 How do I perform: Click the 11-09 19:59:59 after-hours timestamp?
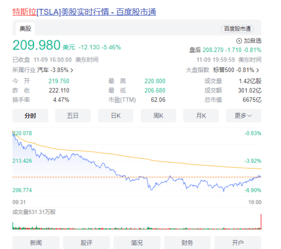point(229,59)
